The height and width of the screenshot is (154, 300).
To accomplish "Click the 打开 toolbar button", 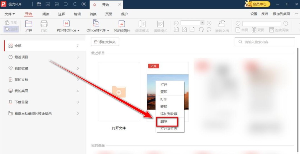I will (x=29, y=26).
